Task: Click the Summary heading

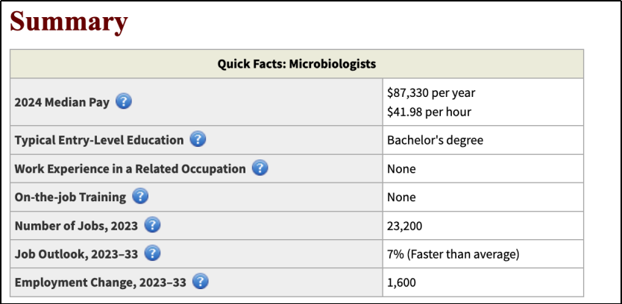Action: click(x=69, y=22)
